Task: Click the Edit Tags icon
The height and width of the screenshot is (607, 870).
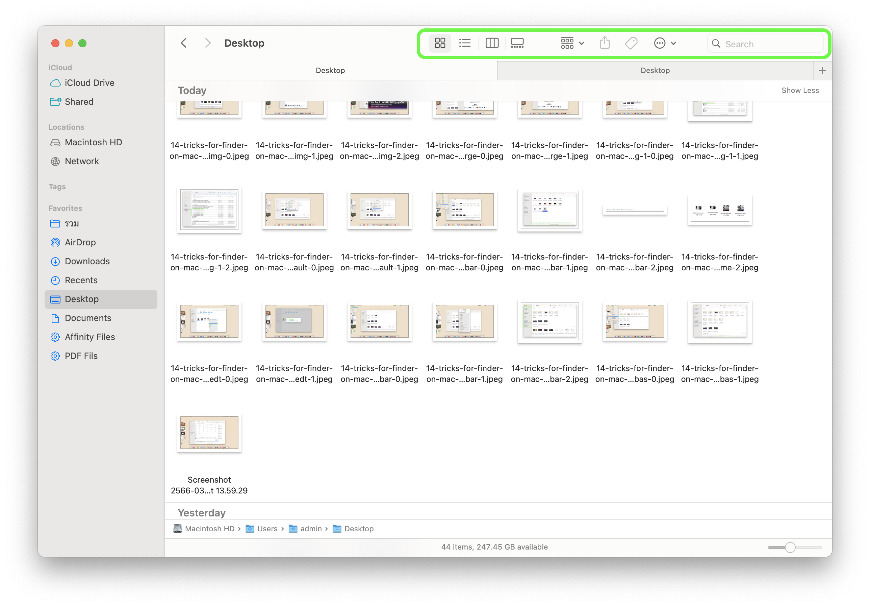Action: [631, 43]
